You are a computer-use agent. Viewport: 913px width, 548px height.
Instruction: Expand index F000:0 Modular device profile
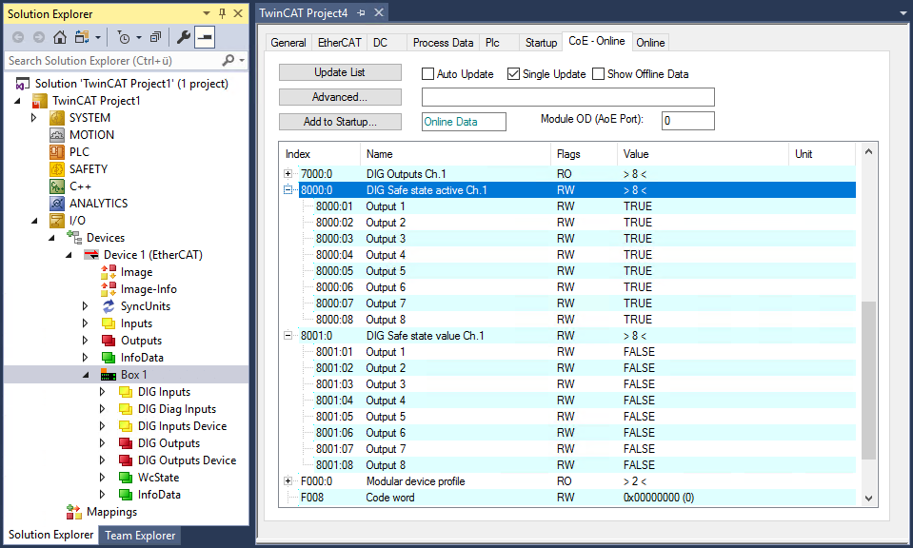[288, 480]
